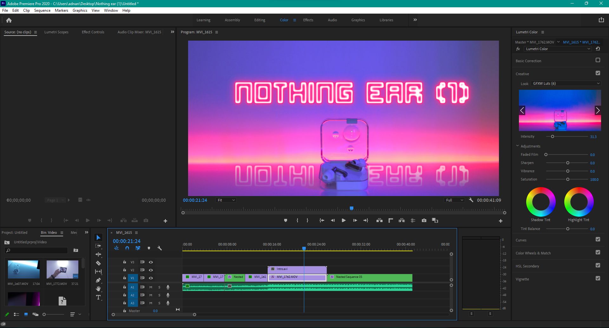The width and height of the screenshot is (609, 328).
Task: Select the Ripple Edit tool
Action: click(98, 254)
